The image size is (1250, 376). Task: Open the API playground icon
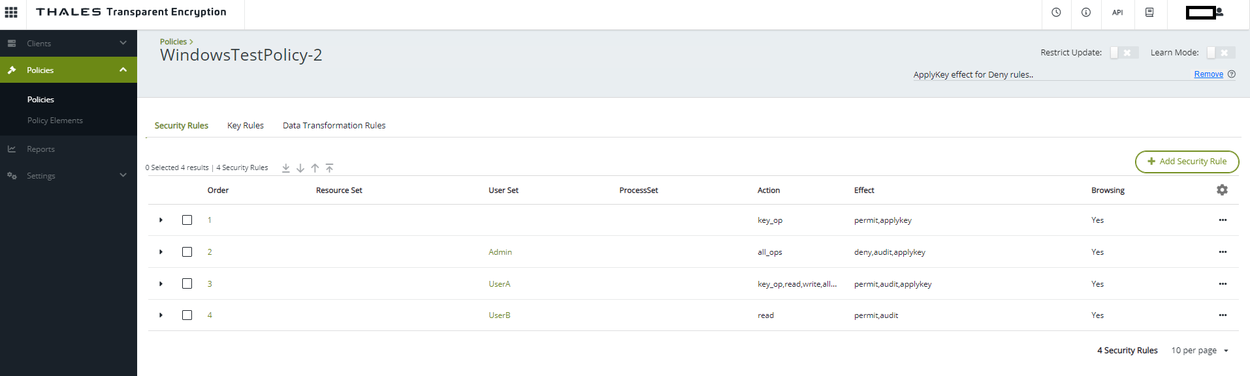coord(1117,12)
